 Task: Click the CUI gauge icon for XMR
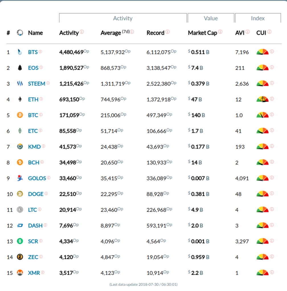point(263,273)
